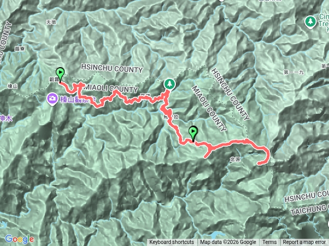The height and width of the screenshot is (246, 329).
Task: Click the white pin at top edge
Action: pyautogui.click(x=222, y=1)
